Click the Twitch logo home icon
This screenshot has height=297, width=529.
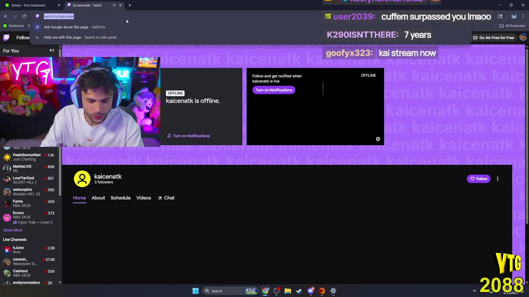click(x=6, y=38)
